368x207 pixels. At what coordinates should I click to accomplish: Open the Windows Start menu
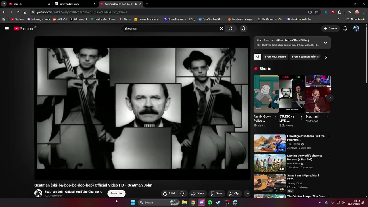pyautogui.click(x=133, y=202)
